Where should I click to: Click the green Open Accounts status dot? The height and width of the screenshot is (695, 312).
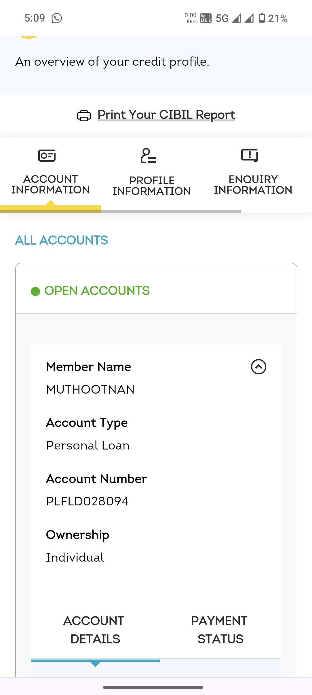tap(35, 291)
